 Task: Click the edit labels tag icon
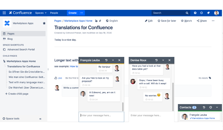[210, 78]
